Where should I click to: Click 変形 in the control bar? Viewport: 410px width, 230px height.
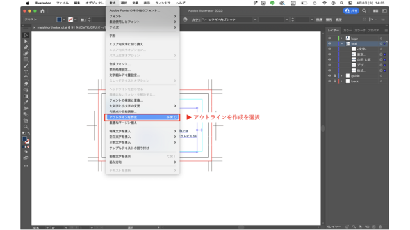pos(339,20)
